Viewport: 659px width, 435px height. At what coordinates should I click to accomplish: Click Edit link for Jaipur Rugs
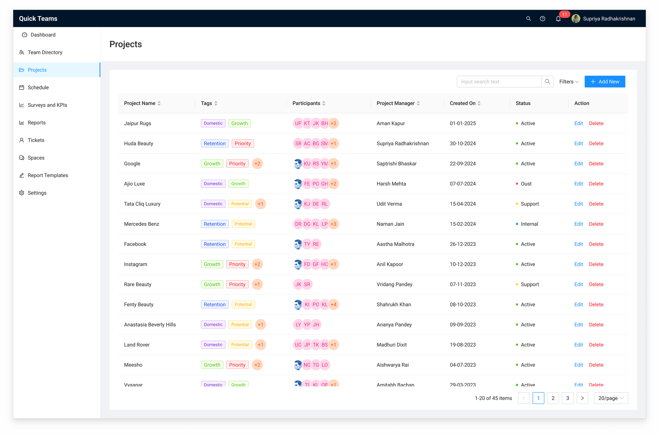coord(578,124)
